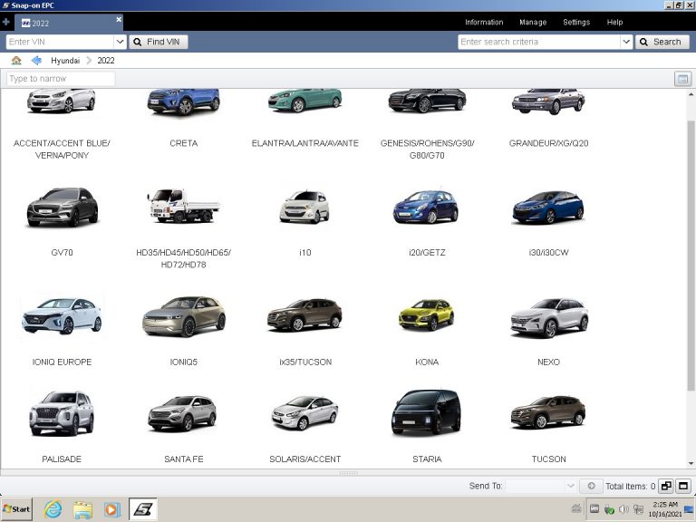The height and width of the screenshot is (522, 696).
Task: Open Windows Media Player from the taskbar
Action: [111, 509]
